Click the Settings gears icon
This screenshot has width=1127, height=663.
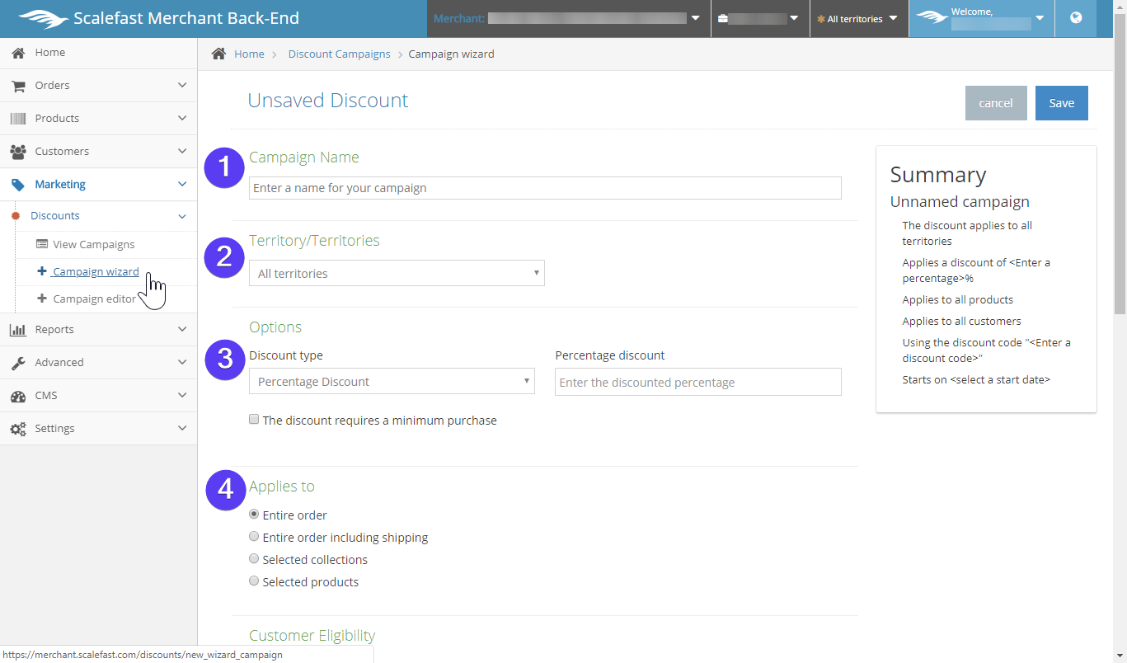[x=17, y=429]
